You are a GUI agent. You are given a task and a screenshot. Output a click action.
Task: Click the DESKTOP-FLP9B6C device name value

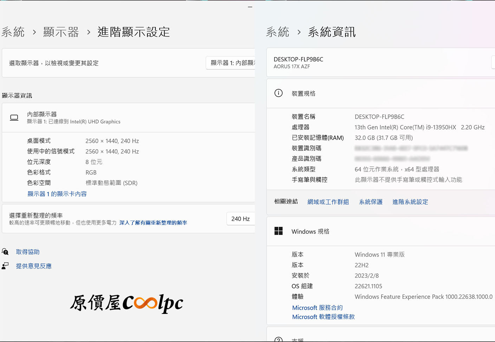[379, 117]
